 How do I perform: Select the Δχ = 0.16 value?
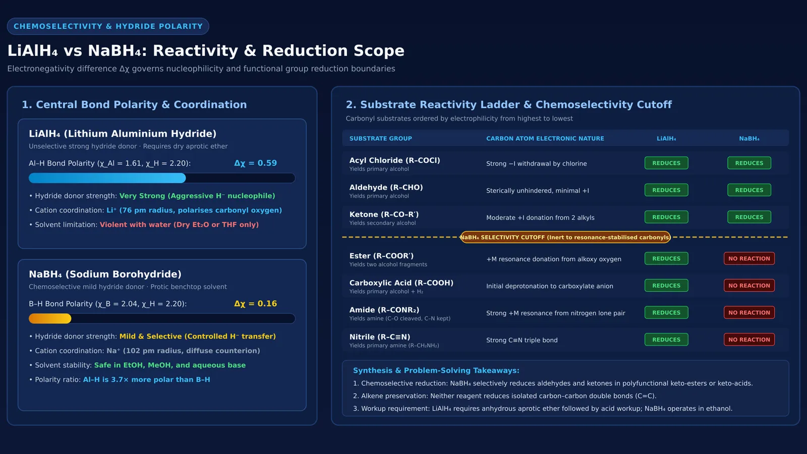pyautogui.click(x=255, y=304)
